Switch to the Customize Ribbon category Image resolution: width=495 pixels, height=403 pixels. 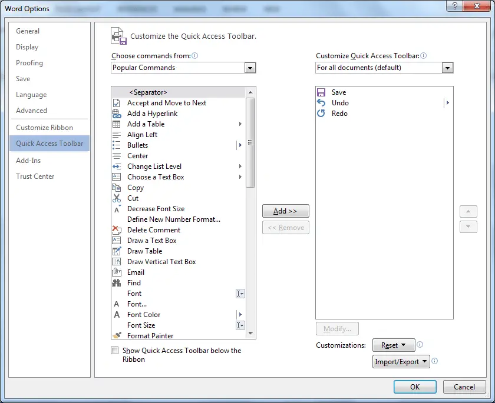click(x=45, y=128)
